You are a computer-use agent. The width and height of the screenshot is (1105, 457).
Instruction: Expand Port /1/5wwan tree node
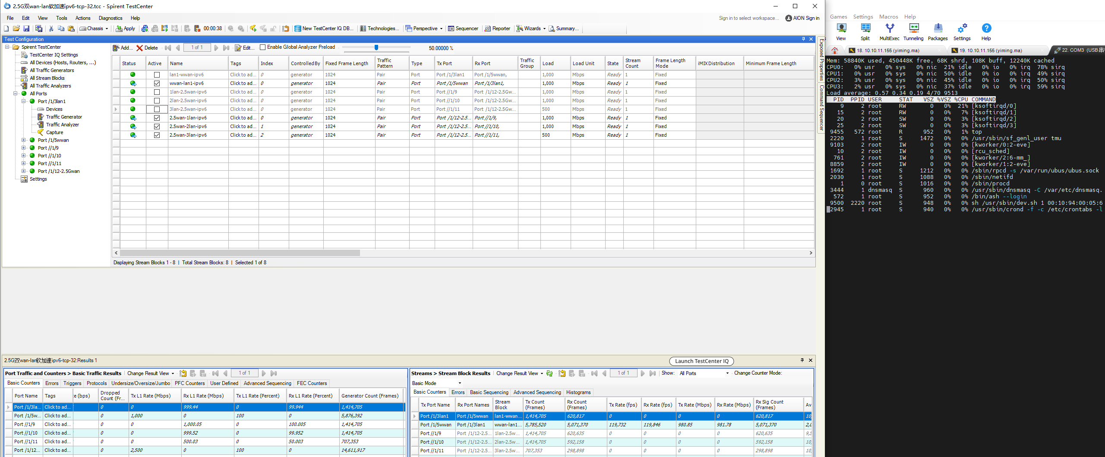[x=24, y=140]
